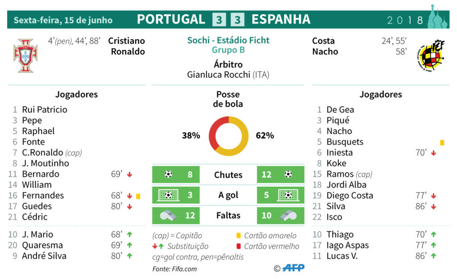
Task: Click the Portugal federation crest
Action: 25,55
